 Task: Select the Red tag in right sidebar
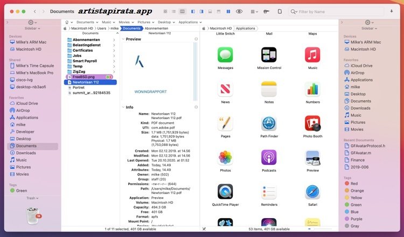(x=351, y=184)
